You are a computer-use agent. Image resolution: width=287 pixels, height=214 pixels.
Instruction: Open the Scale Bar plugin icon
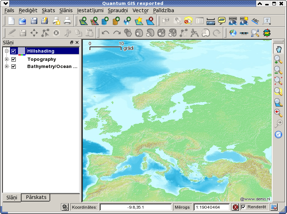pyautogui.click(x=244, y=33)
